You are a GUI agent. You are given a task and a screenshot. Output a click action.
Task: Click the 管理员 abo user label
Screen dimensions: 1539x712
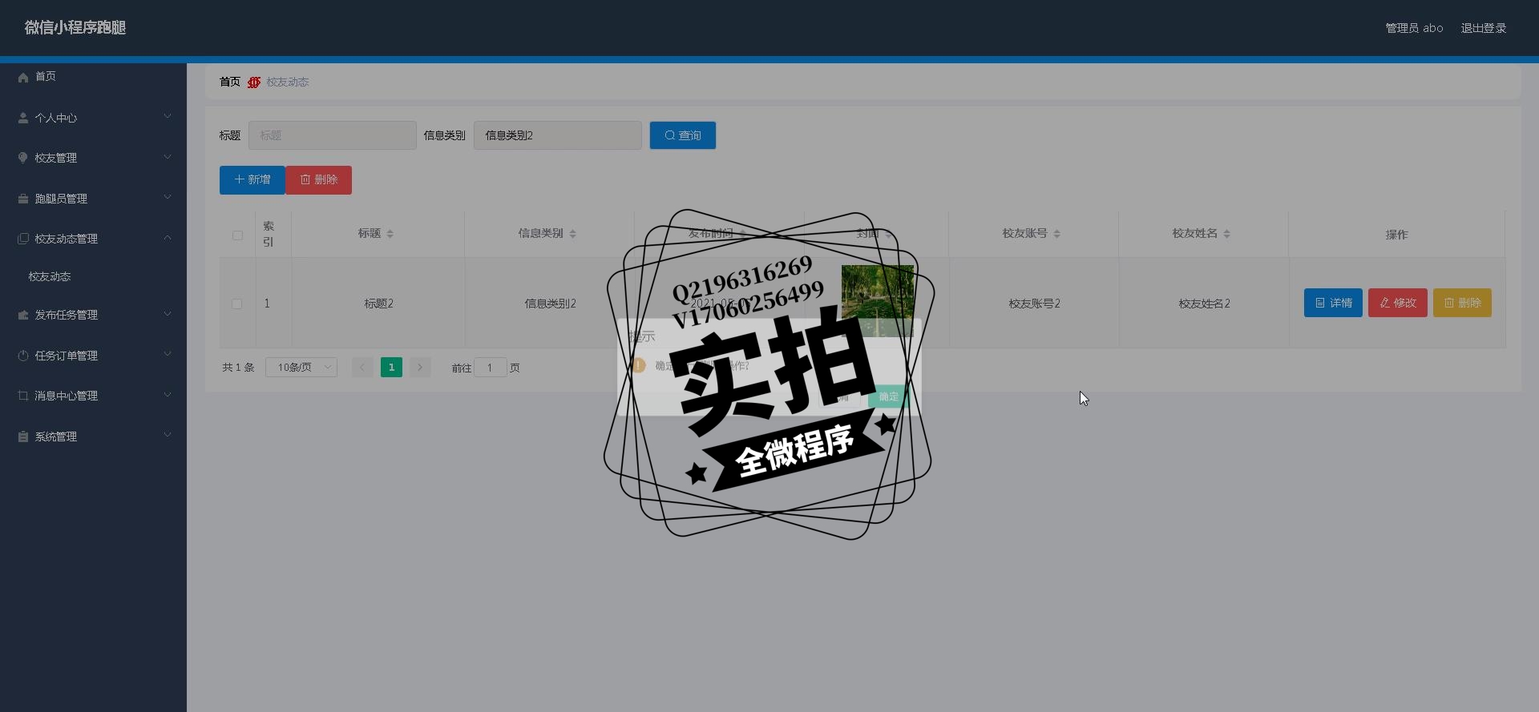1414,28
